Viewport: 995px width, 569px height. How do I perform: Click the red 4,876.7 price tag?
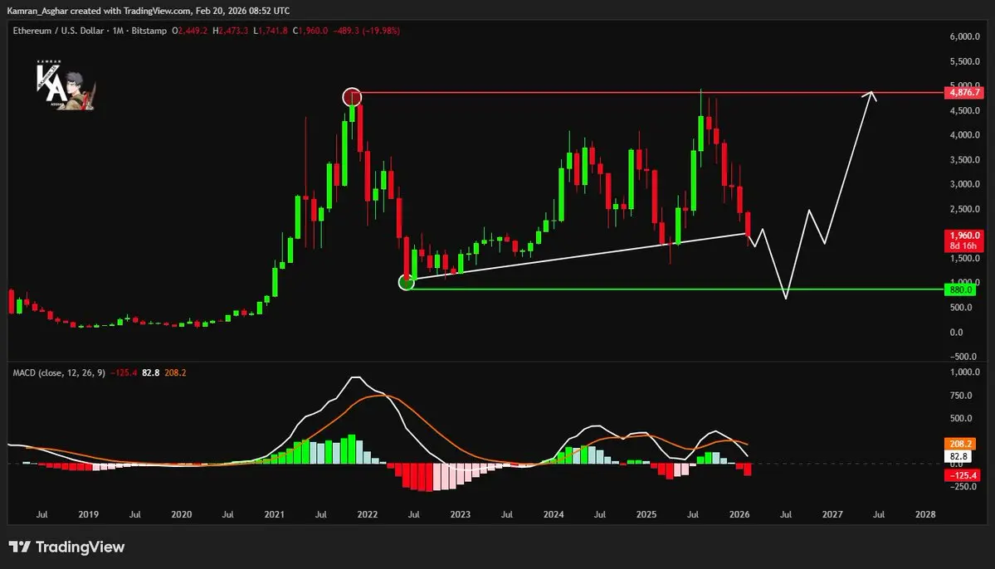click(964, 93)
